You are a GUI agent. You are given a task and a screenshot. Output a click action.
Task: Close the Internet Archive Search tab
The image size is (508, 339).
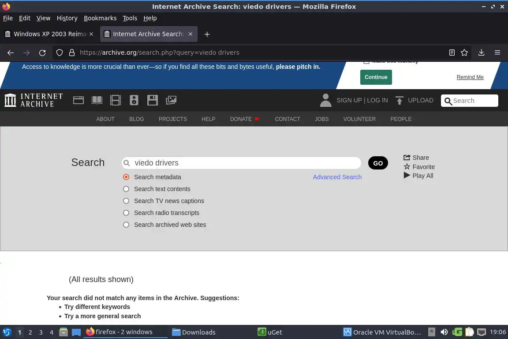coord(190,34)
